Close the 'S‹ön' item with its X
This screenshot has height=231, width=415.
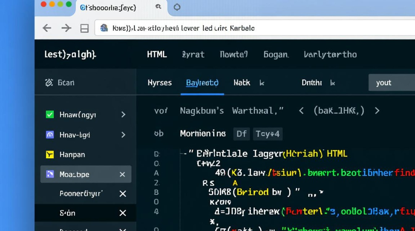123,213
